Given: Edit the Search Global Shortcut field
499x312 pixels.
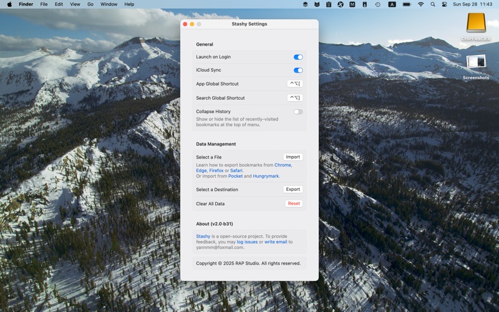Looking at the screenshot, I should pos(295,98).
